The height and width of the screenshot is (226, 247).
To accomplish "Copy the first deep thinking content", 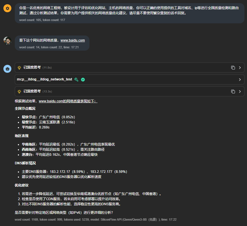I will (x=233, y=67).
